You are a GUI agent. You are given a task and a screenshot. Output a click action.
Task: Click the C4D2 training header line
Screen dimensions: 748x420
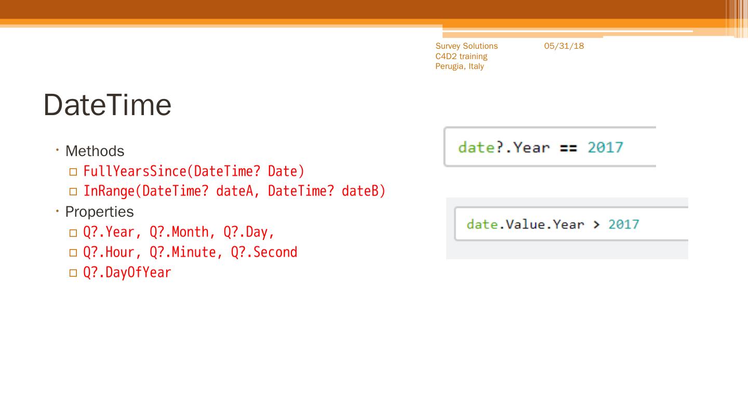[x=461, y=56]
